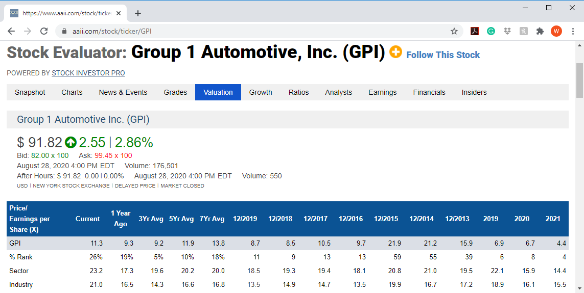Click the 3Yr Avg column header
The height and width of the screenshot is (293, 584).
[151, 219]
